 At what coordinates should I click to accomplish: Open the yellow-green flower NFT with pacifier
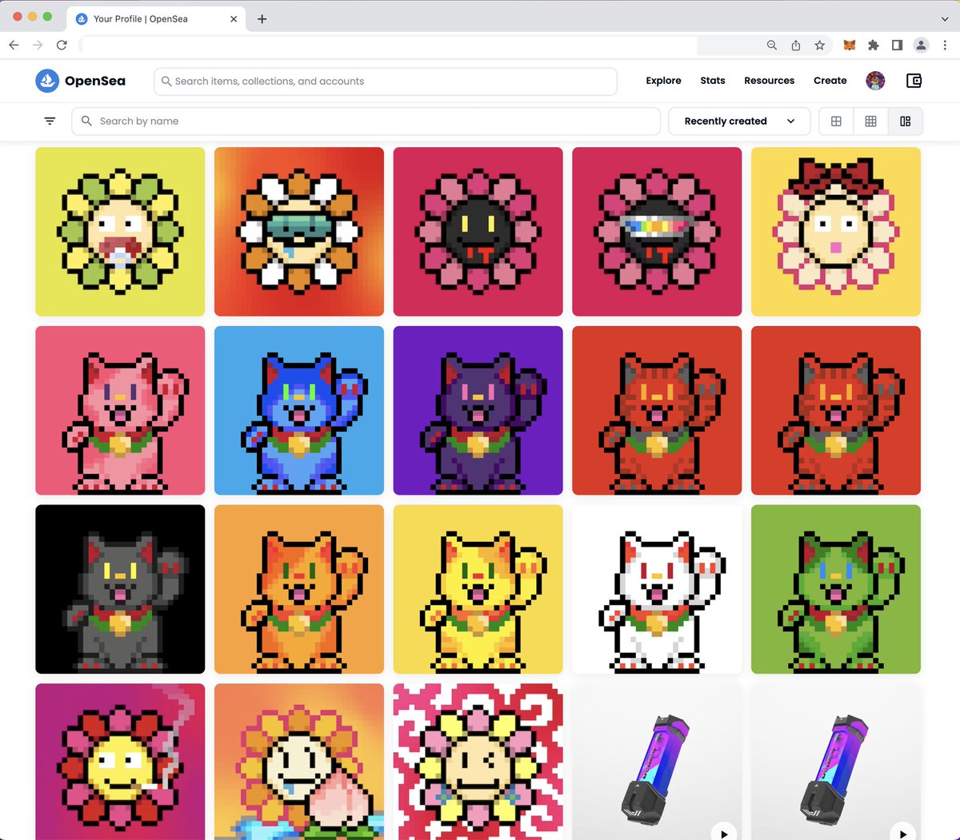click(120, 232)
